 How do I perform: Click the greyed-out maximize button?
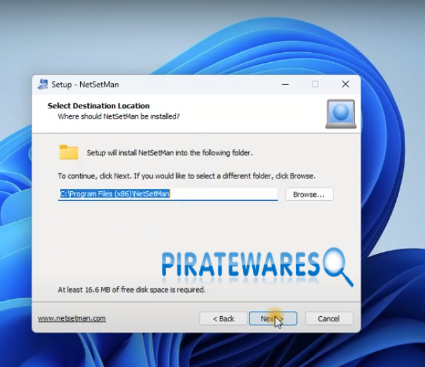pos(315,85)
